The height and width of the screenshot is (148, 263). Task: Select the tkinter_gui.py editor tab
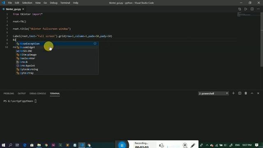pyautogui.click(x=13, y=9)
